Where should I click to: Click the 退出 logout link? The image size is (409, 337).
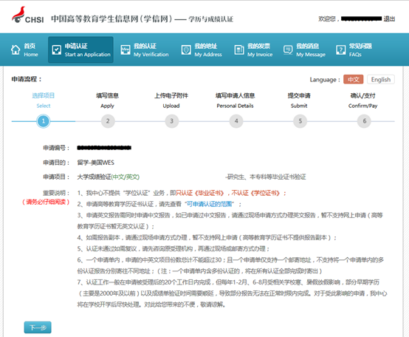pyautogui.click(x=389, y=18)
